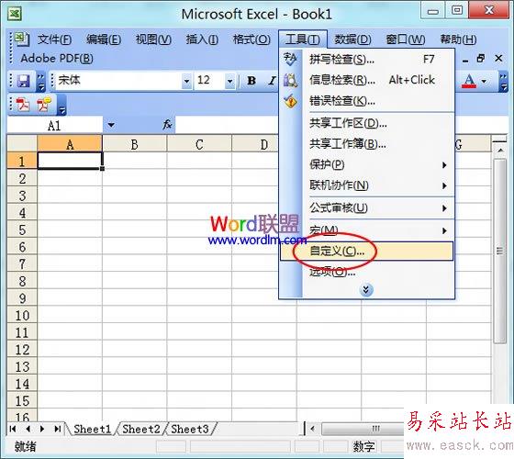Image resolution: width=514 pixels, height=459 pixels.
Task: Select row 5 header
Action: [x=22, y=229]
